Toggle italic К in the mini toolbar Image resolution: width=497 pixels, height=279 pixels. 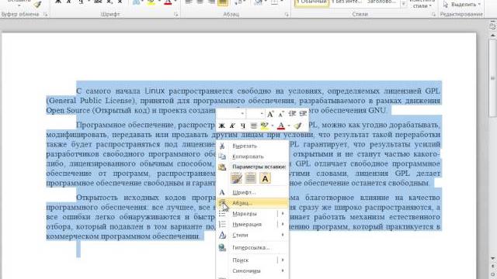[232, 126]
